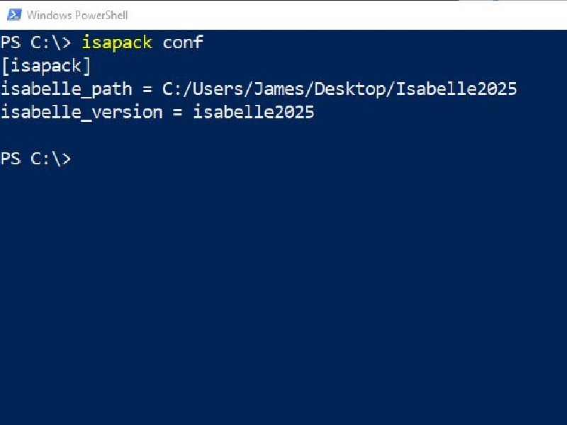Click the isabelle_version key name
Image resolution: width=567 pixels, height=425 pixels.
tap(82, 113)
